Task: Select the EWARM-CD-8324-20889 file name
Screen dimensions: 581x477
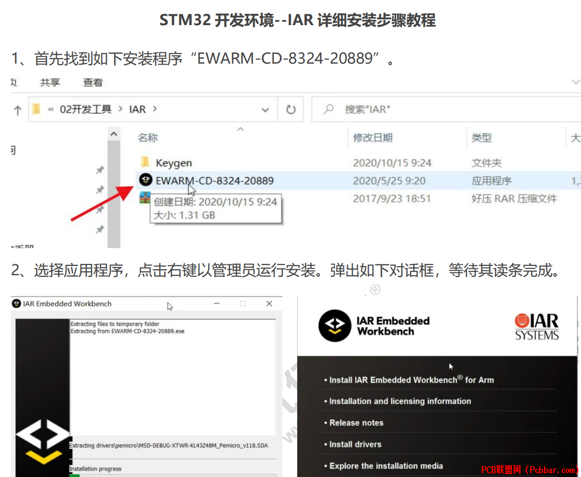Action: [215, 181]
